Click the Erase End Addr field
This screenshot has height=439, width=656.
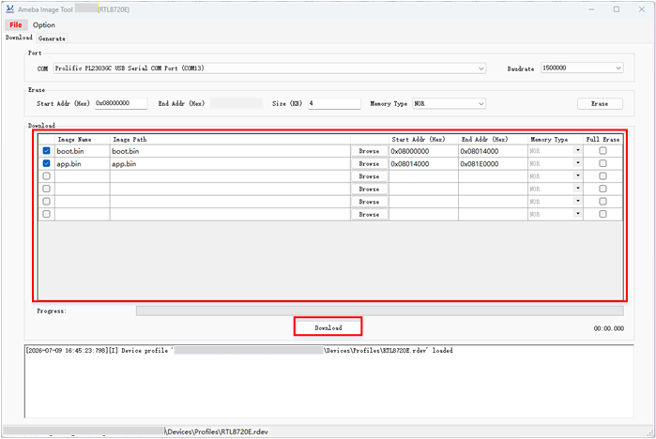(236, 103)
